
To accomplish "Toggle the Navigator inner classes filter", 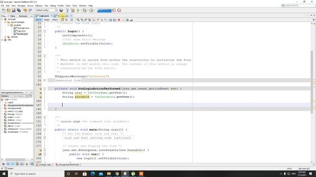I will click(22, 164).
